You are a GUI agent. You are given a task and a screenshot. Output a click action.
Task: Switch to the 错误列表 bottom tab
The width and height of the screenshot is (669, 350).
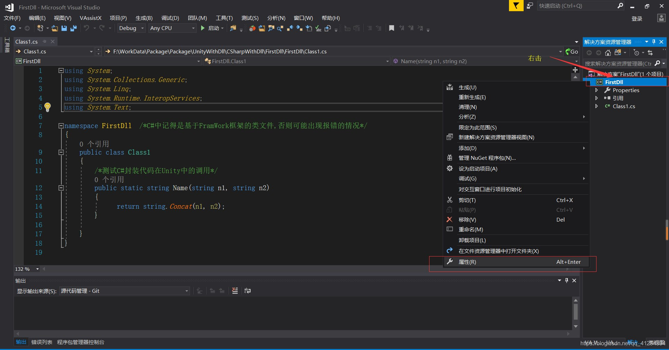click(x=42, y=342)
